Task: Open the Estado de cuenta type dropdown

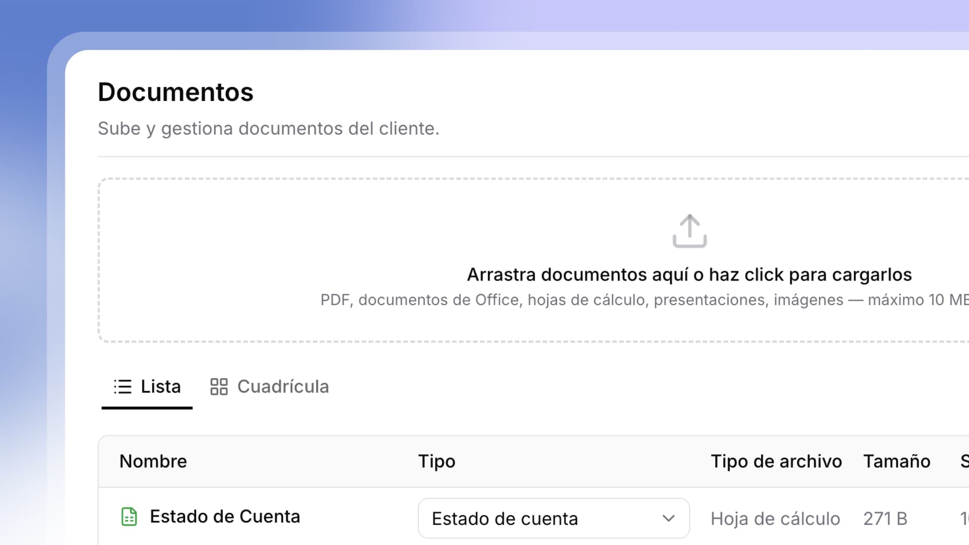Action: [554, 518]
